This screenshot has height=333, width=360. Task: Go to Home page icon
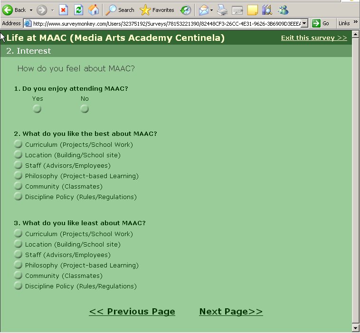tap(94, 10)
